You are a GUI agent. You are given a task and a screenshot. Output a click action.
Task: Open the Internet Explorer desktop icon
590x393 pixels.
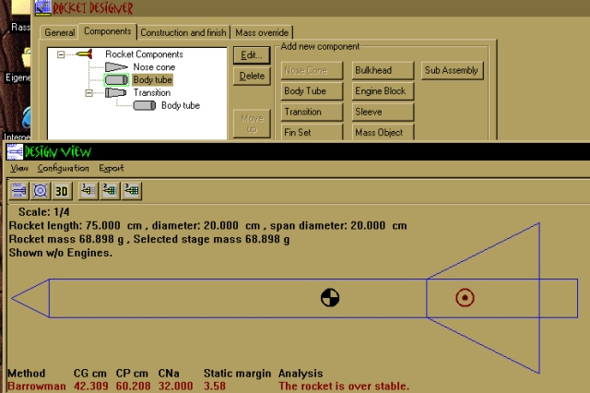click(27, 117)
